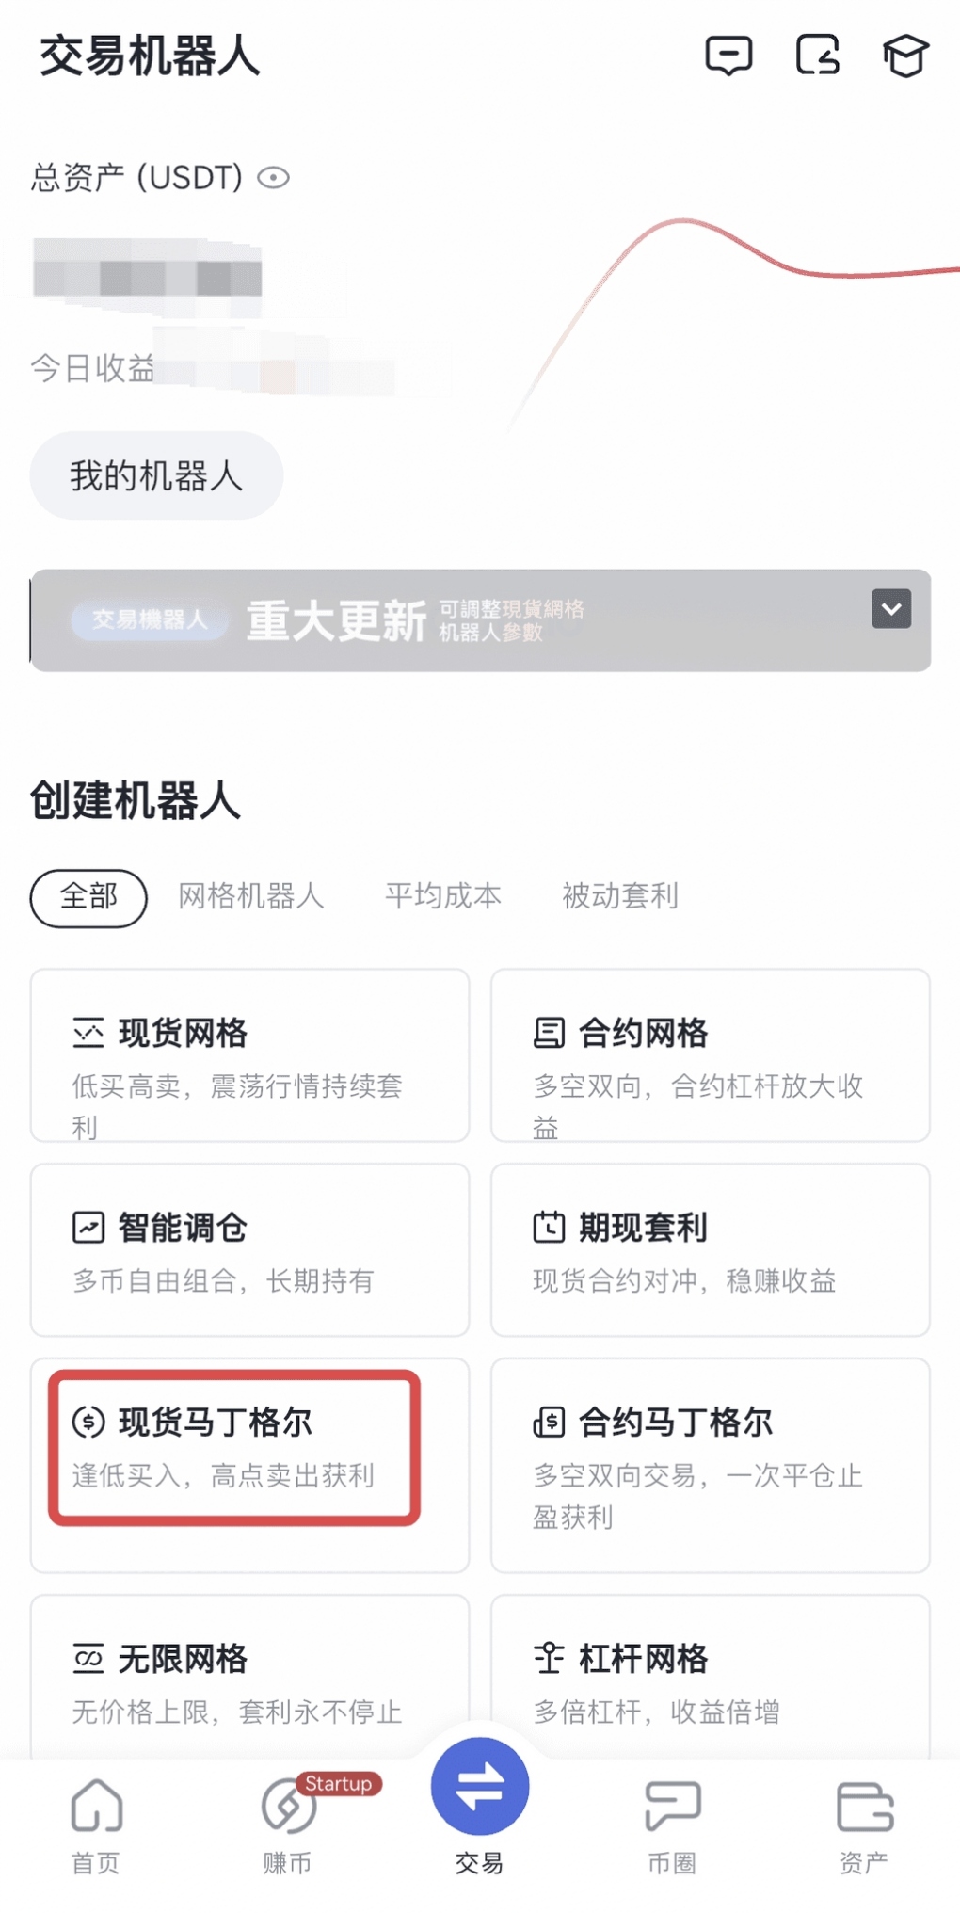
Task: Select the highlighted 现货马丁格尔 bot
Action: (234, 1447)
